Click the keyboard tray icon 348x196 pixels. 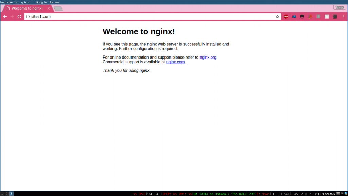[x=338, y=194]
